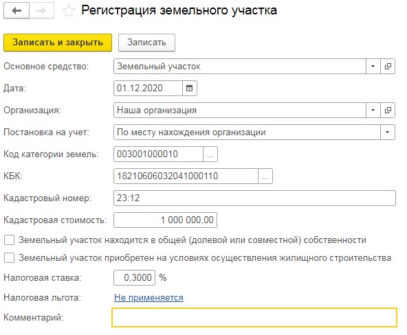Add form to favorites with star icon
The image size is (407, 335).
tap(69, 11)
